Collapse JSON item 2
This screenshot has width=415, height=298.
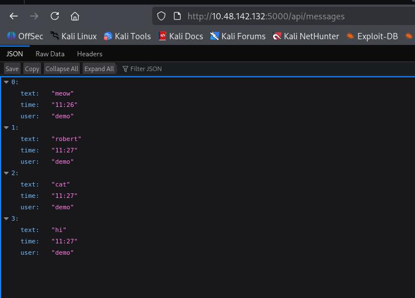pyautogui.click(x=6, y=173)
